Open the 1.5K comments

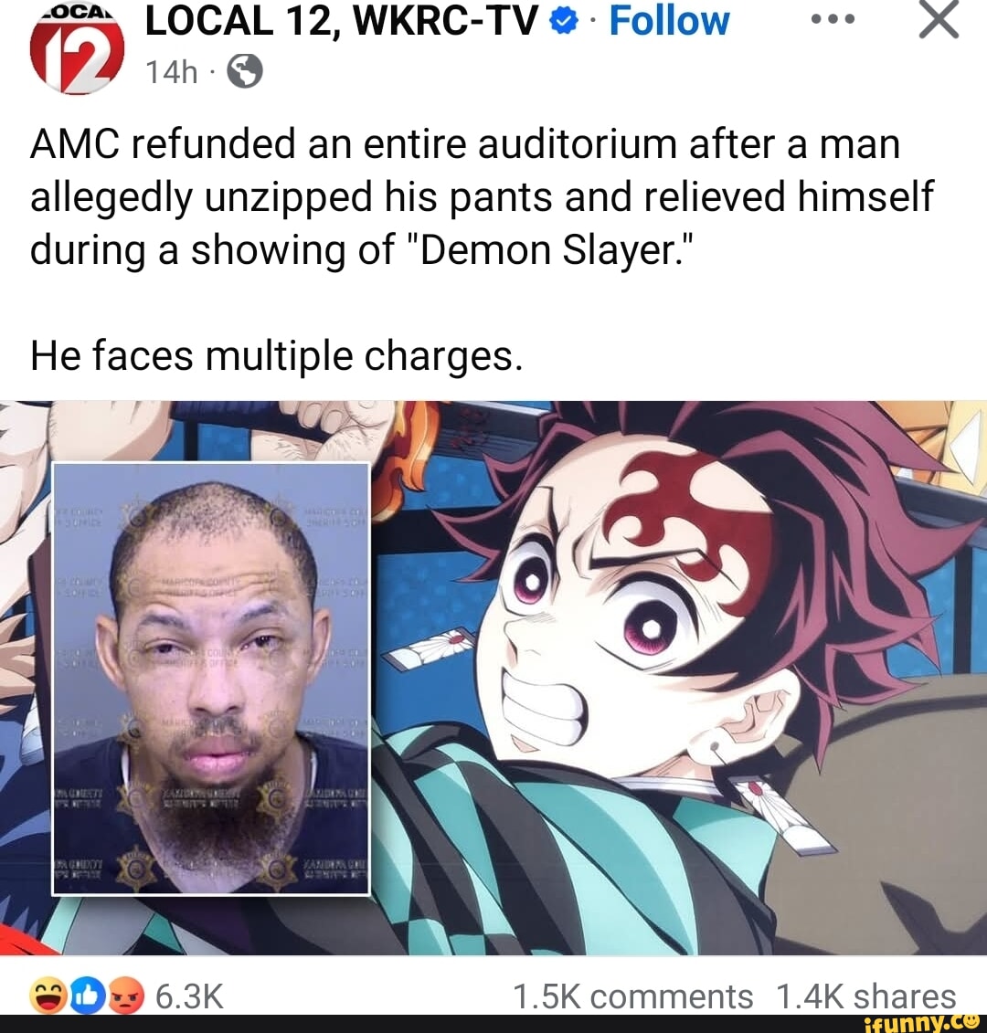633,996
